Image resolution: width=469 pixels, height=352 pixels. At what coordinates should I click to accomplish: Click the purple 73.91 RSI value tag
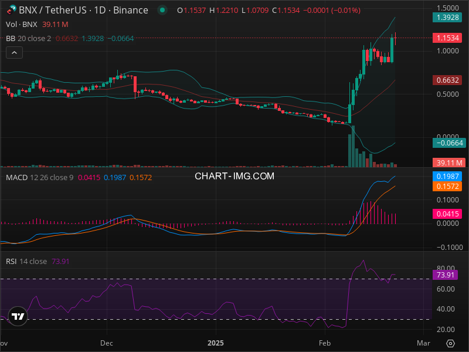click(445, 275)
